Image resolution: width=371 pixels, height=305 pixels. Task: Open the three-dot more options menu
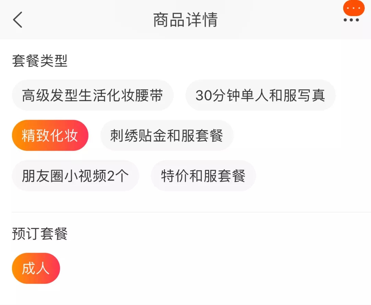tap(351, 20)
